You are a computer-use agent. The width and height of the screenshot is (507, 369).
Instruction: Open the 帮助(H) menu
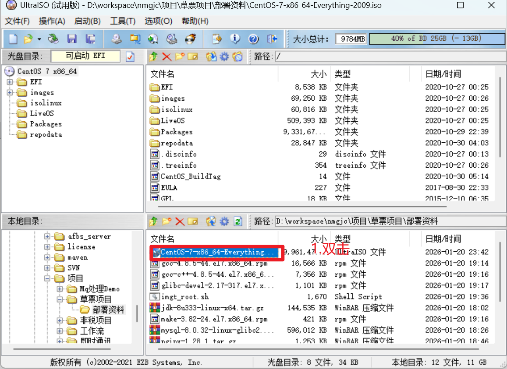coord(195,21)
